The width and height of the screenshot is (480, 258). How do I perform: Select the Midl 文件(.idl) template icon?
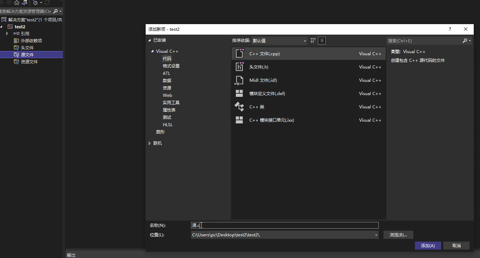tap(239, 80)
